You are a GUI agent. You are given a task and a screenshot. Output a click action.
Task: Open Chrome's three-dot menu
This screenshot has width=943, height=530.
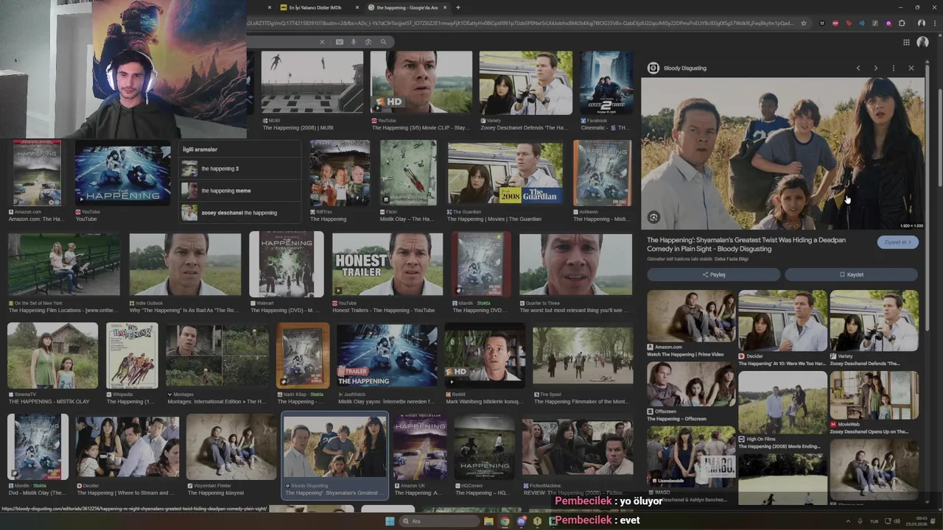click(x=934, y=23)
